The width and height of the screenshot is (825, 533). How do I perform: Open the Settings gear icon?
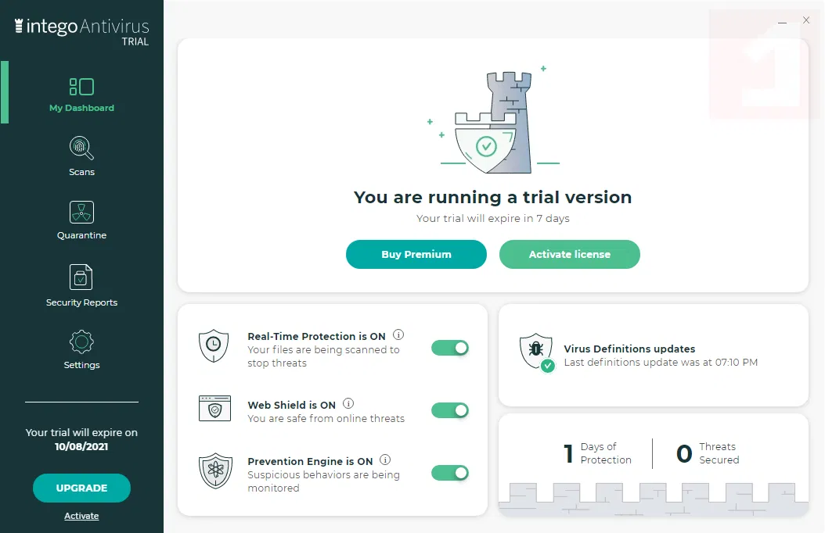pos(81,342)
